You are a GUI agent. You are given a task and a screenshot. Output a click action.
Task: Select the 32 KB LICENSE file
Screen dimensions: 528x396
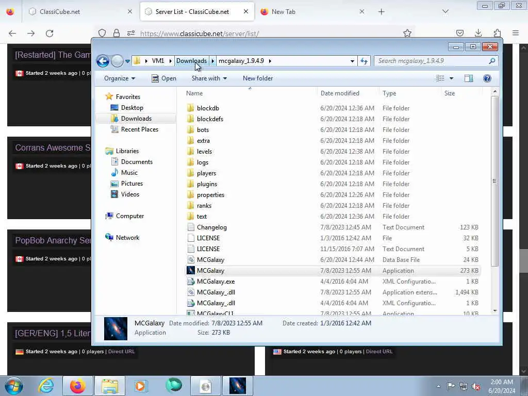point(208,238)
